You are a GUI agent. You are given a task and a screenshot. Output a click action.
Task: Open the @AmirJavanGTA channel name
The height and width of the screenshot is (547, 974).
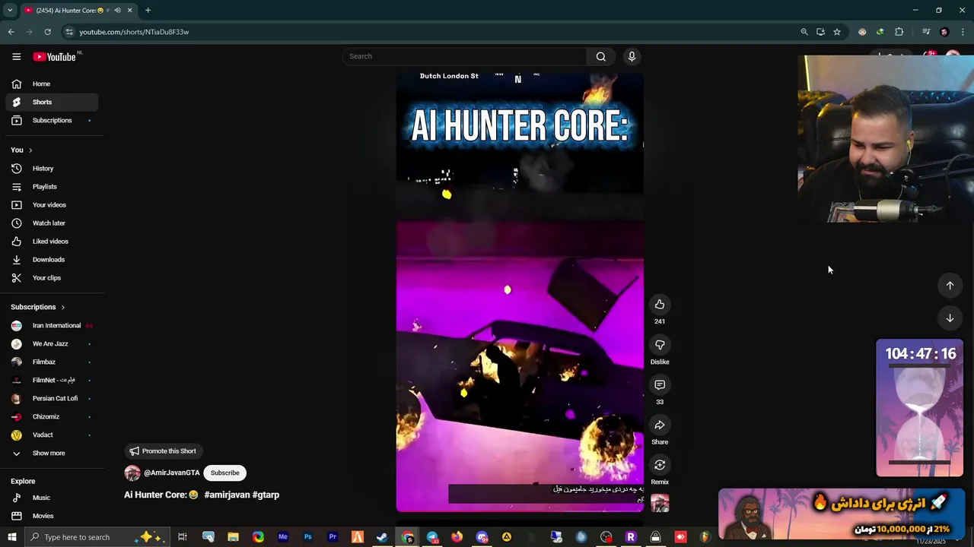pos(171,473)
